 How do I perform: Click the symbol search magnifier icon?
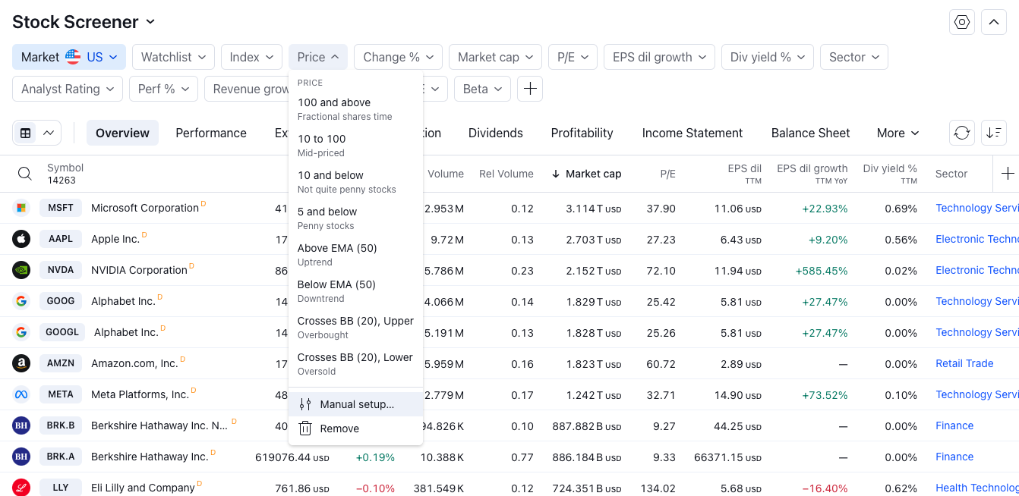25,174
